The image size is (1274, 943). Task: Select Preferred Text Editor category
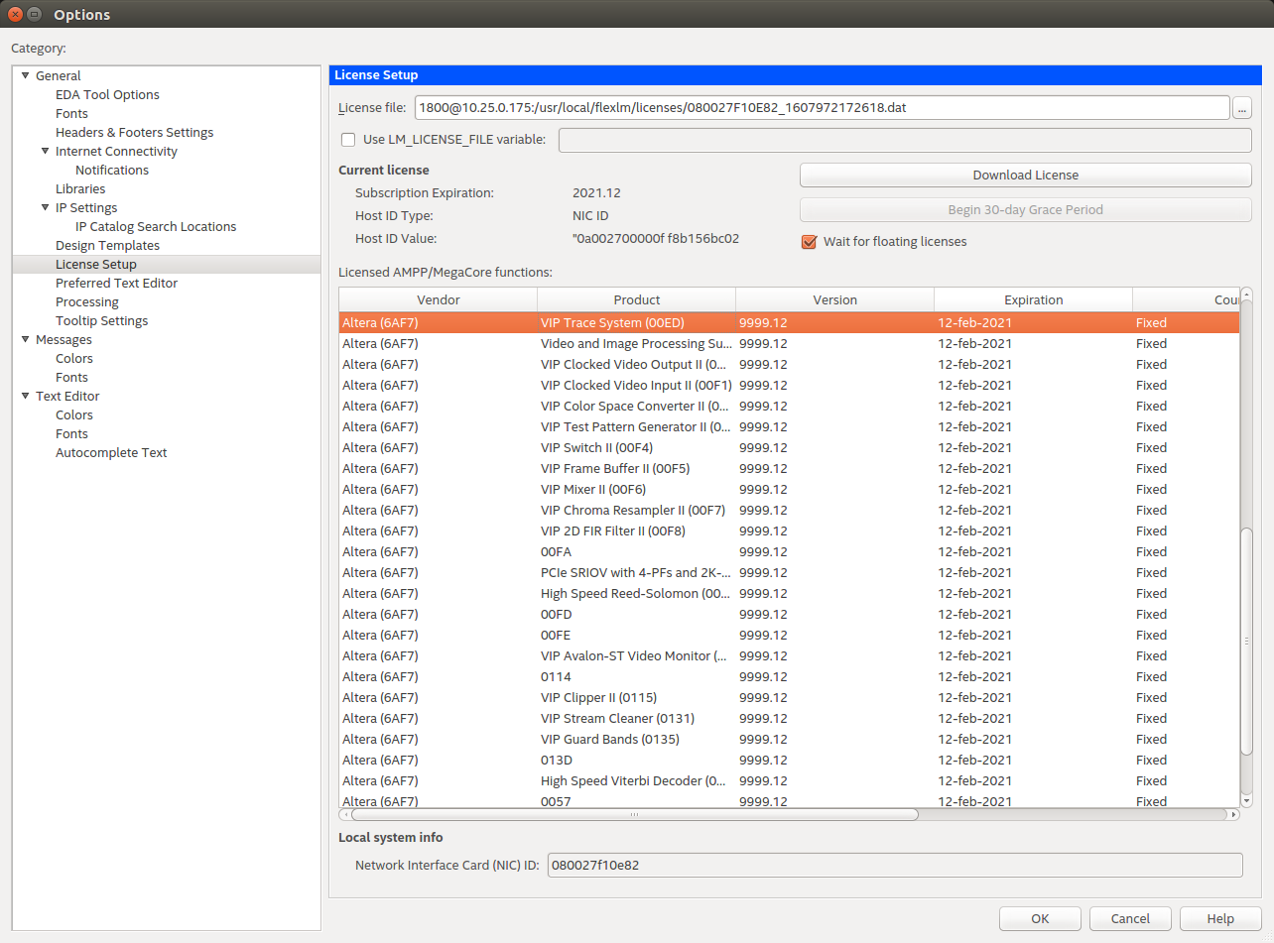[116, 284]
